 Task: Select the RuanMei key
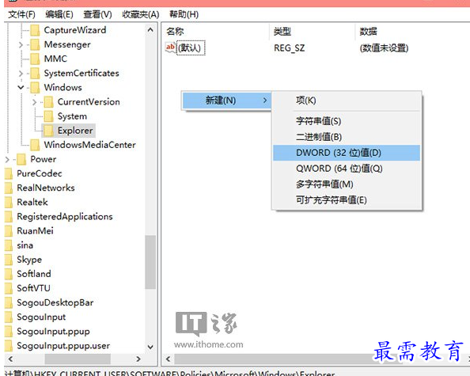click(x=35, y=231)
